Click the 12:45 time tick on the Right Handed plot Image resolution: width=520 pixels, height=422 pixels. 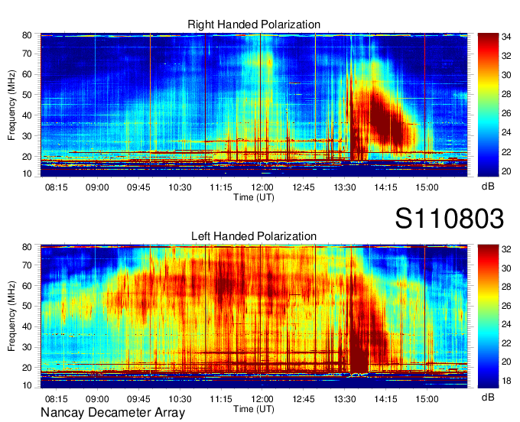tap(304, 187)
